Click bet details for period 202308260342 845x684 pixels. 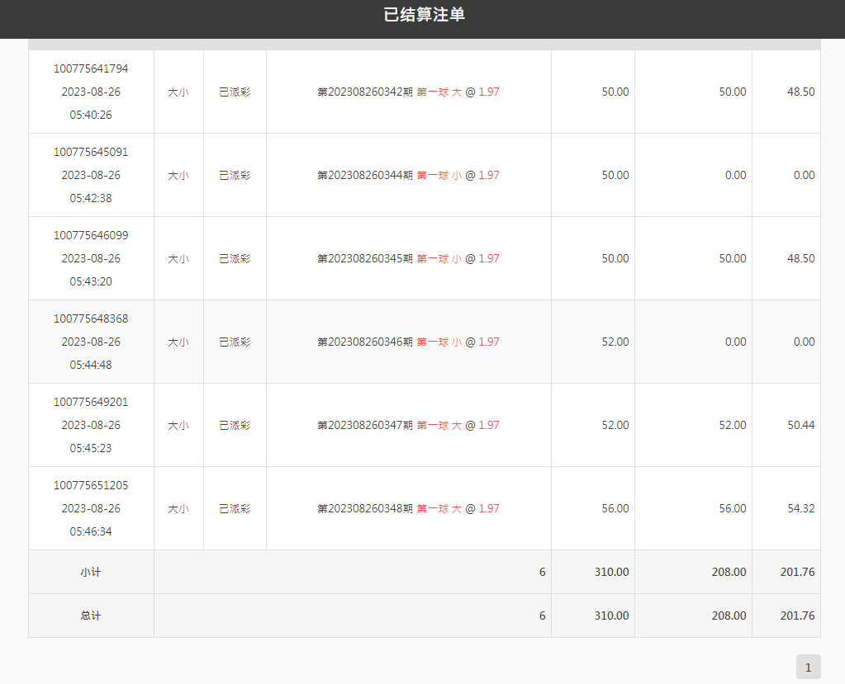[408, 92]
